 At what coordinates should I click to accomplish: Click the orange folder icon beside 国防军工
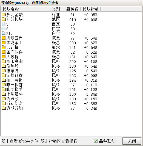4,43
